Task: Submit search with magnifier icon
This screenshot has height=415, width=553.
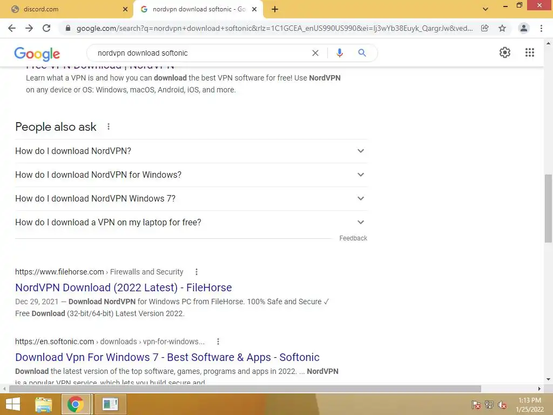Action: (x=362, y=53)
